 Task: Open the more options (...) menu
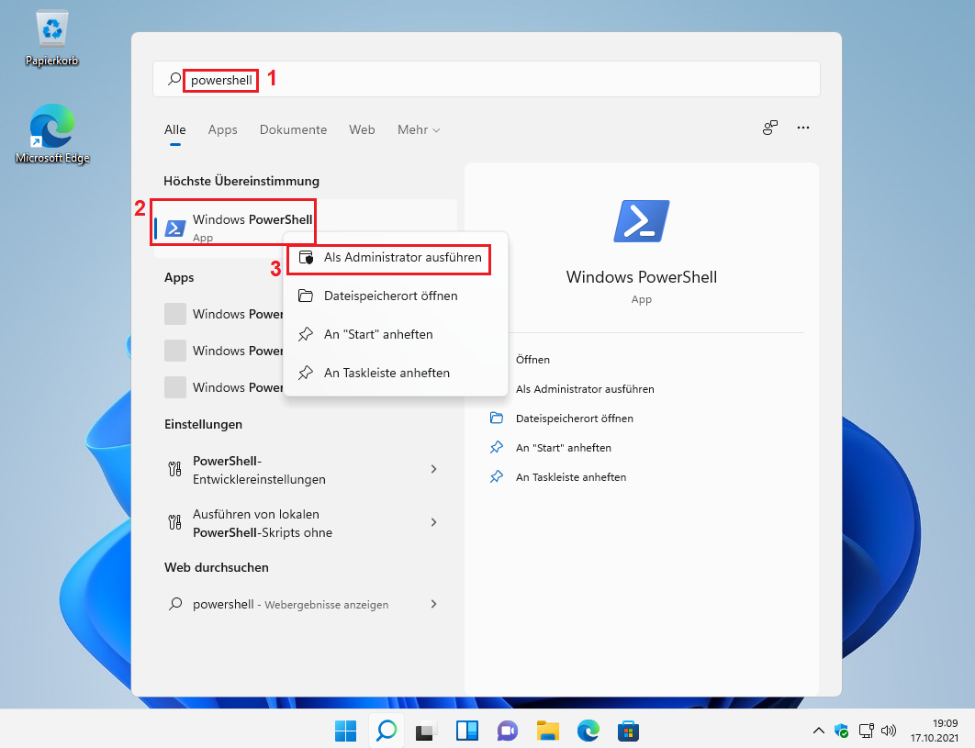click(x=802, y=128)
